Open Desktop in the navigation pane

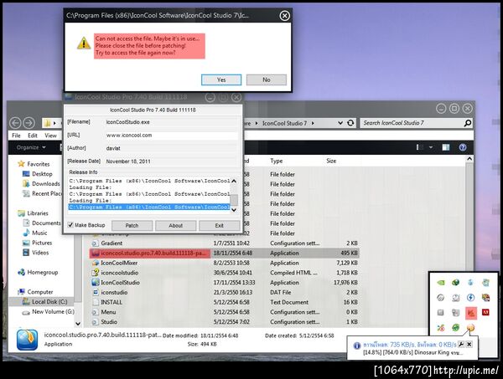point(37,174)
